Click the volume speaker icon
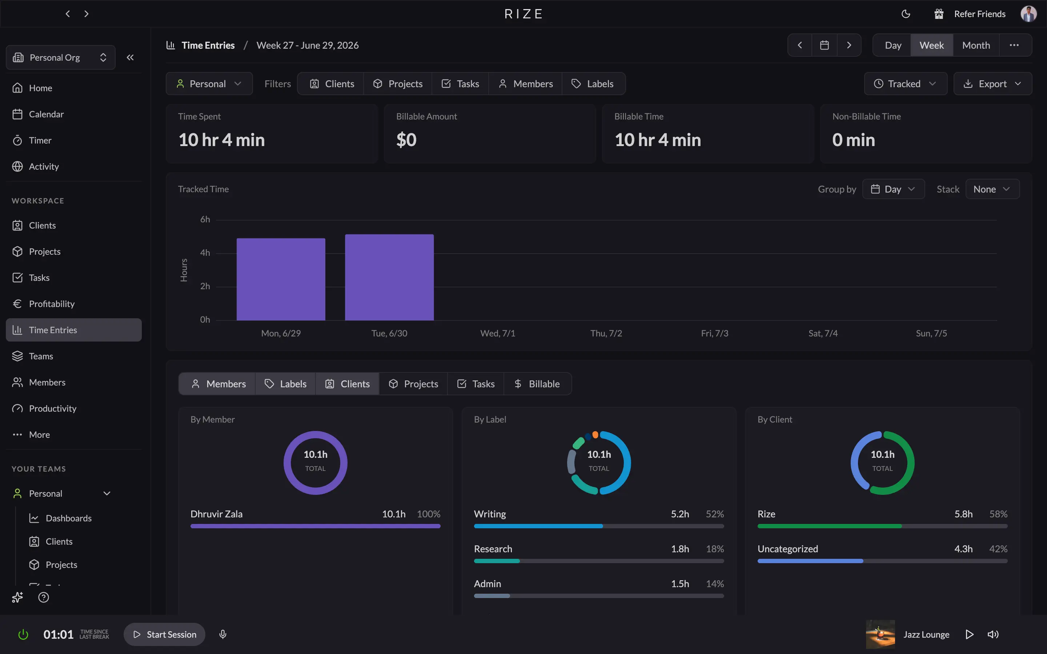The height and width of the screenshot is (654, 1047). (x=993, y=634)
